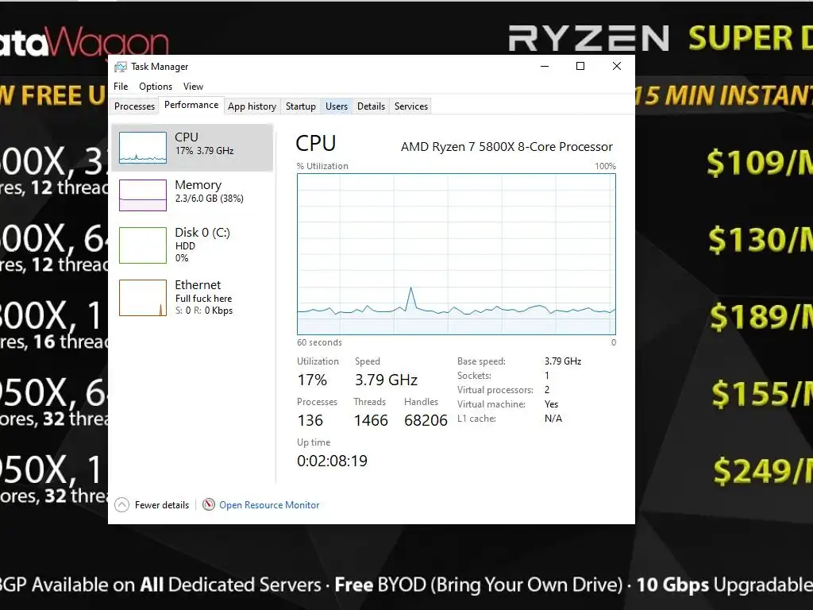813x610 pixels.
Task: Select the Memory usage thumbnail
Action: click(143, 195)
